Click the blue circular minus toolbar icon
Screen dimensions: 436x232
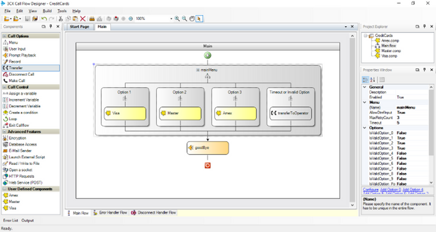(x=131, y=19)
